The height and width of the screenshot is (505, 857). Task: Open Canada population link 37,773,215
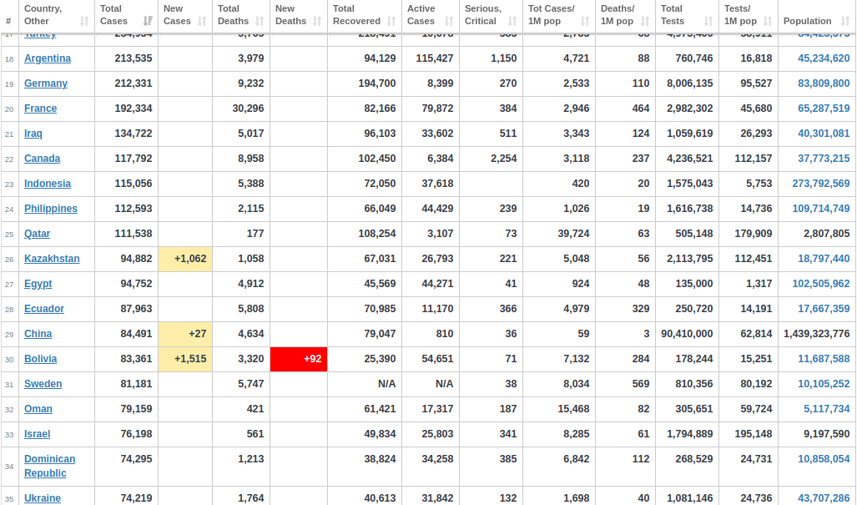coord(824,159)
